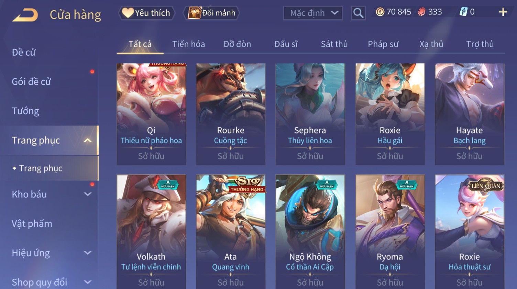Click the blue voucher currency icon
Screen dimensions: 517x289
[463, 12]
